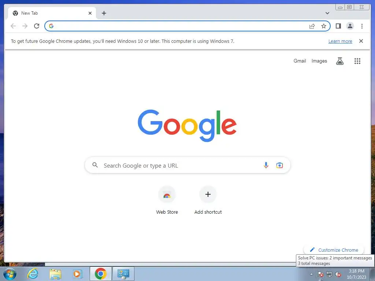Launch Internet Explorer from the taskbar

tap(33, 274)
